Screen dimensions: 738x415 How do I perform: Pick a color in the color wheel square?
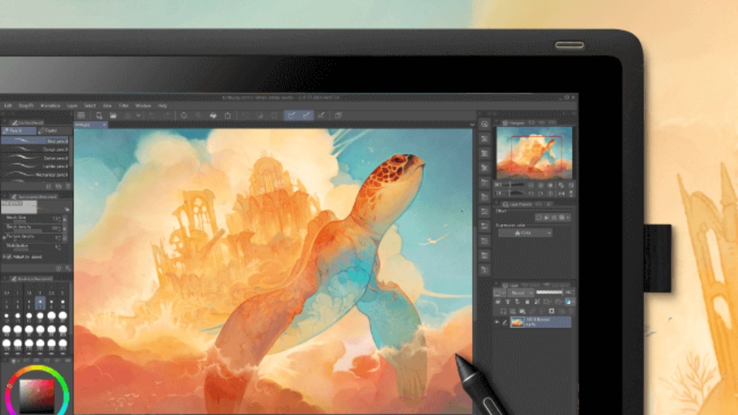coord(37,396)
